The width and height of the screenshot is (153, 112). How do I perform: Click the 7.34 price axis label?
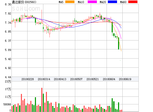click(x=8, y=23)
